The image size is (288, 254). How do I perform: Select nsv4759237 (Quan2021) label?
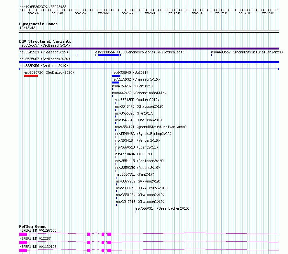[x=132, y=86]
